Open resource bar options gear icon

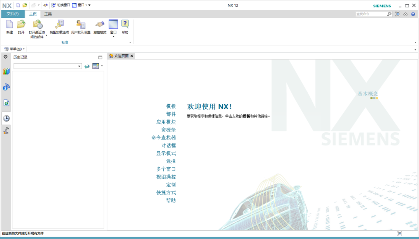coord(5,57)
